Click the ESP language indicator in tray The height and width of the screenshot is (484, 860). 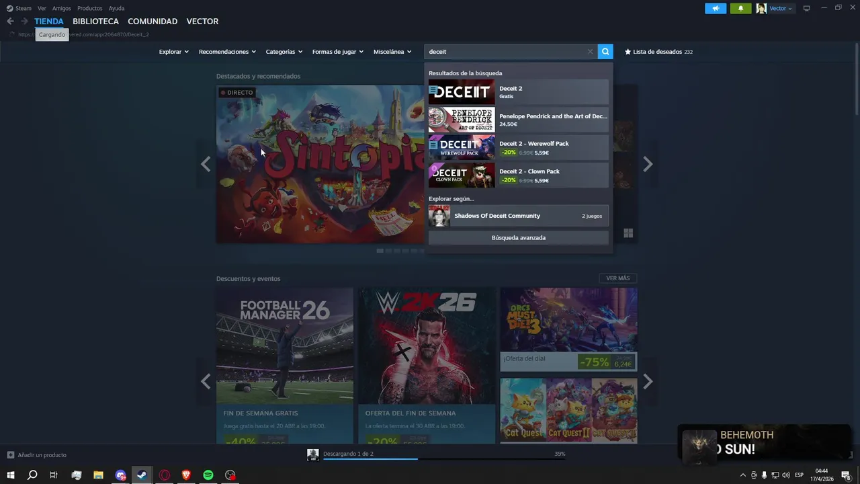click(x=800, y=475)
